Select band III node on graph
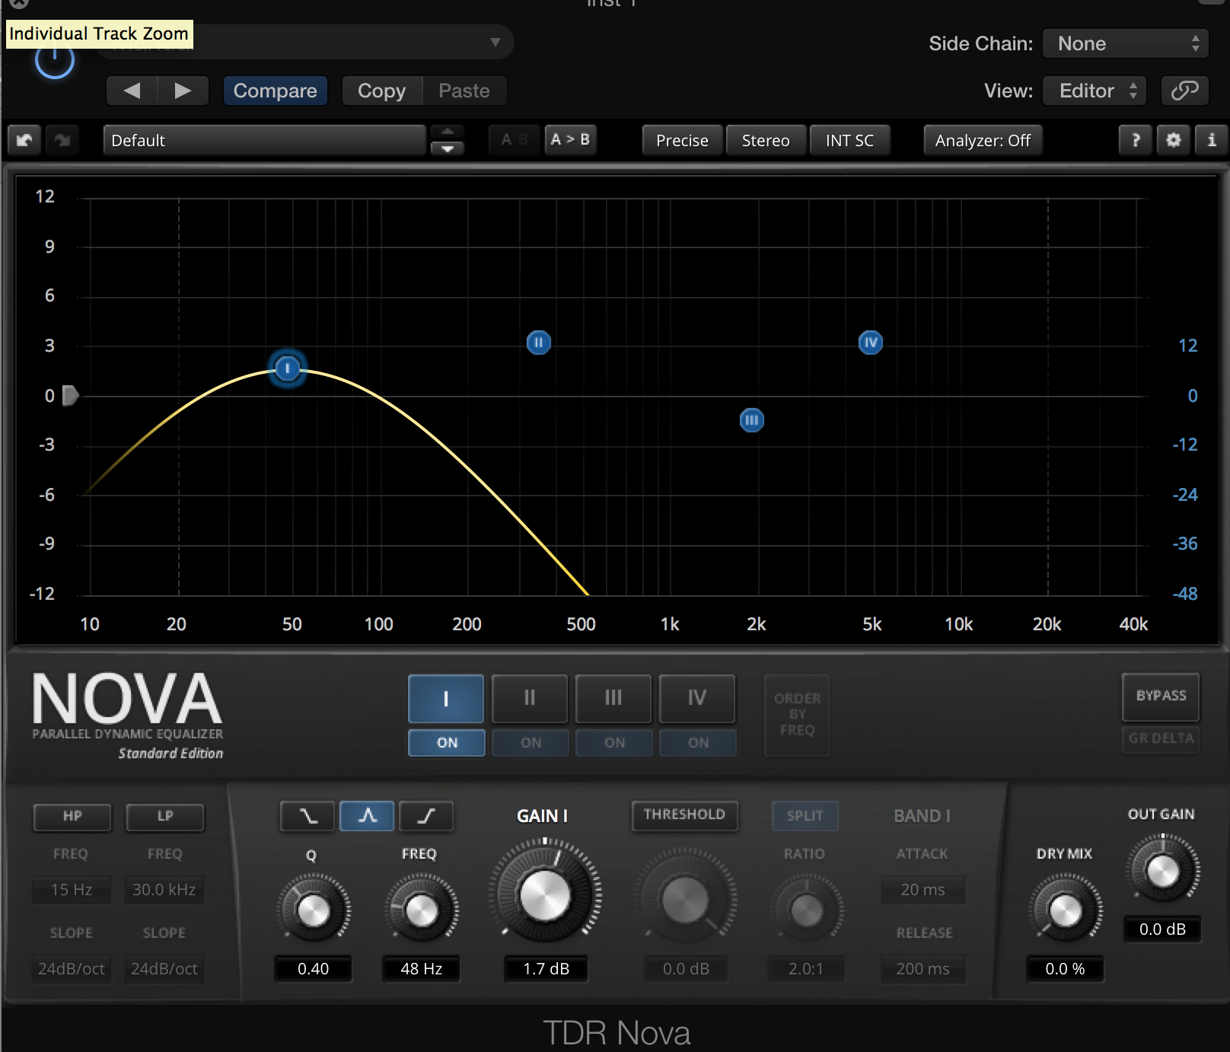1230x1052 pixels. 751,420
